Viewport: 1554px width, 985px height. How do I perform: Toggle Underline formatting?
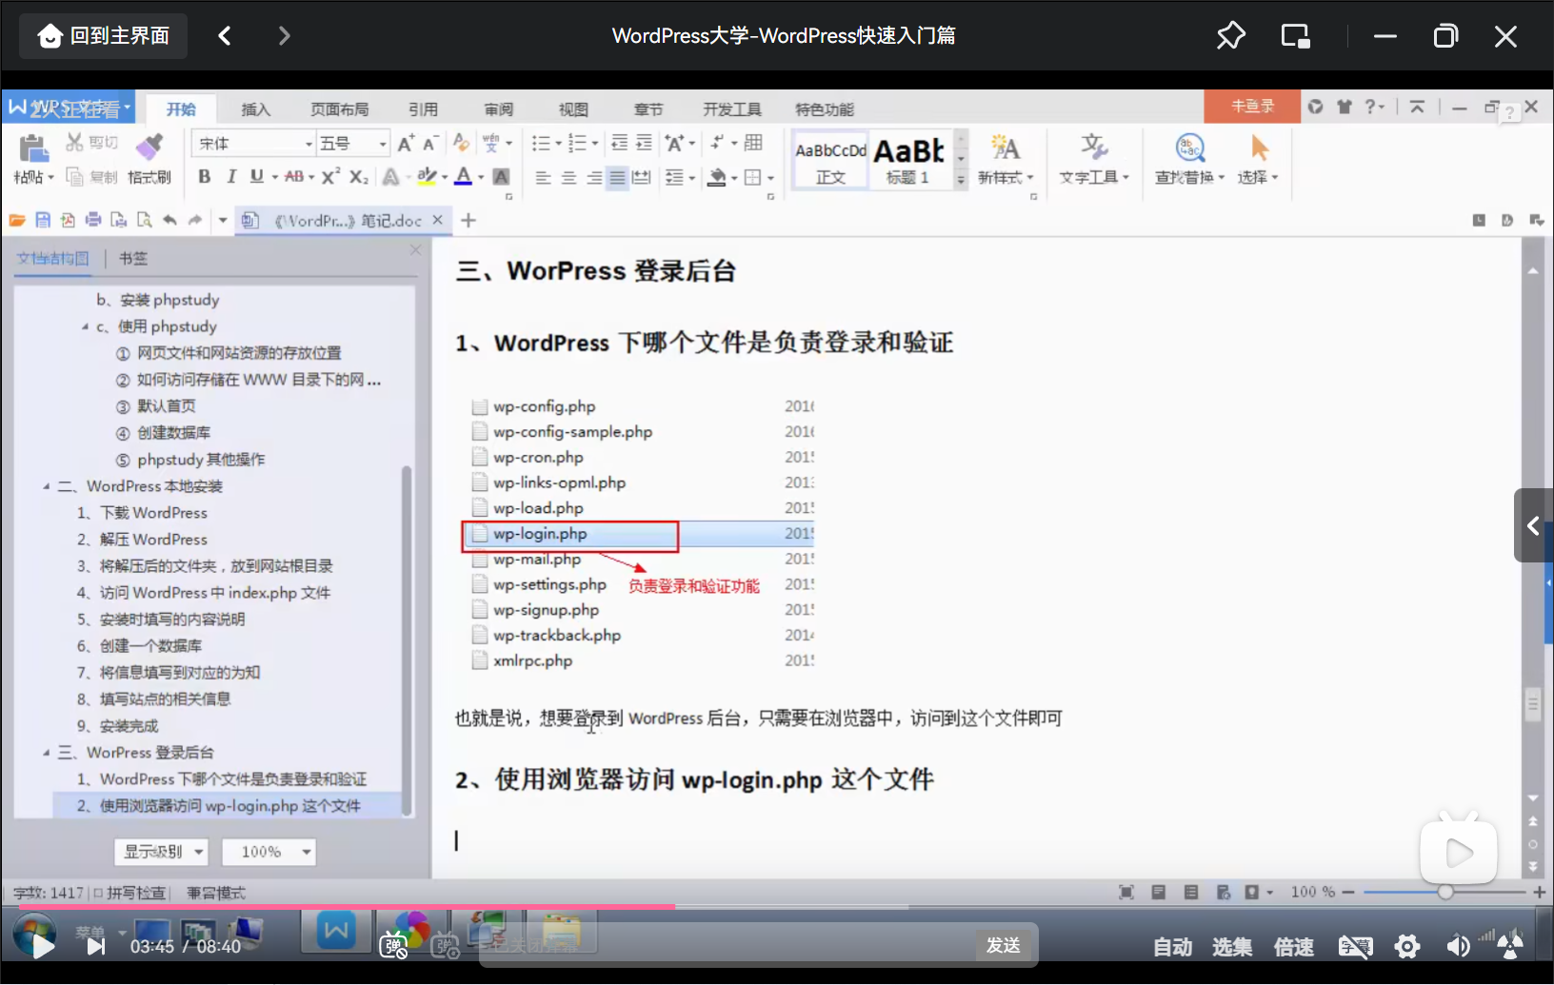[x=256, y=176]
